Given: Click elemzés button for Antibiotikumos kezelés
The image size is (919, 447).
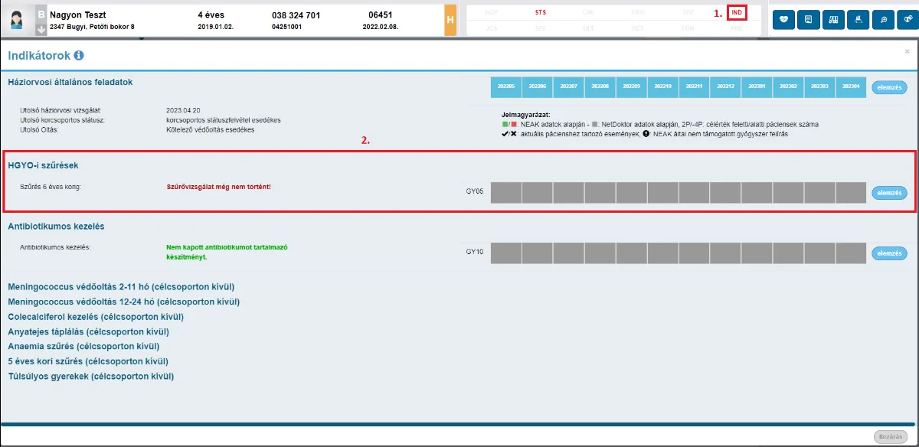Looking at the screenshot, I should tap(889, 253).
